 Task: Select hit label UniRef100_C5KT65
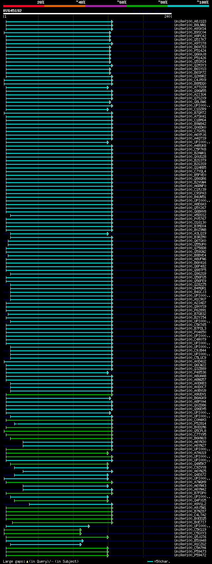pos(190,325)
